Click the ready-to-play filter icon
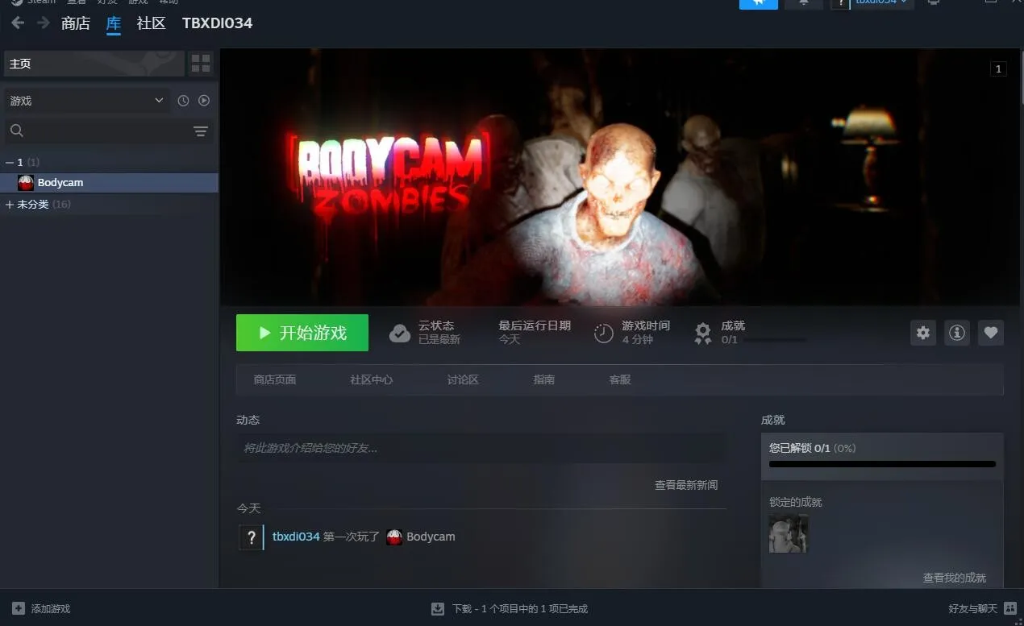Image resolution: width=1024 pixels, height=626 pixels. tap(204, 101)
